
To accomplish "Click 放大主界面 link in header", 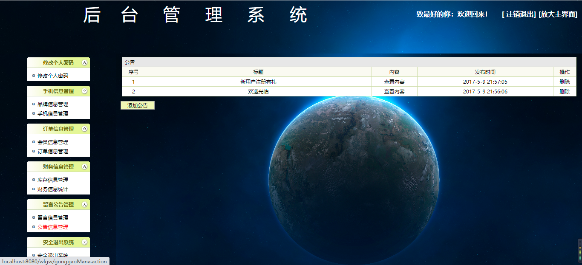I will pyautogui.click(x=558, y=14).
